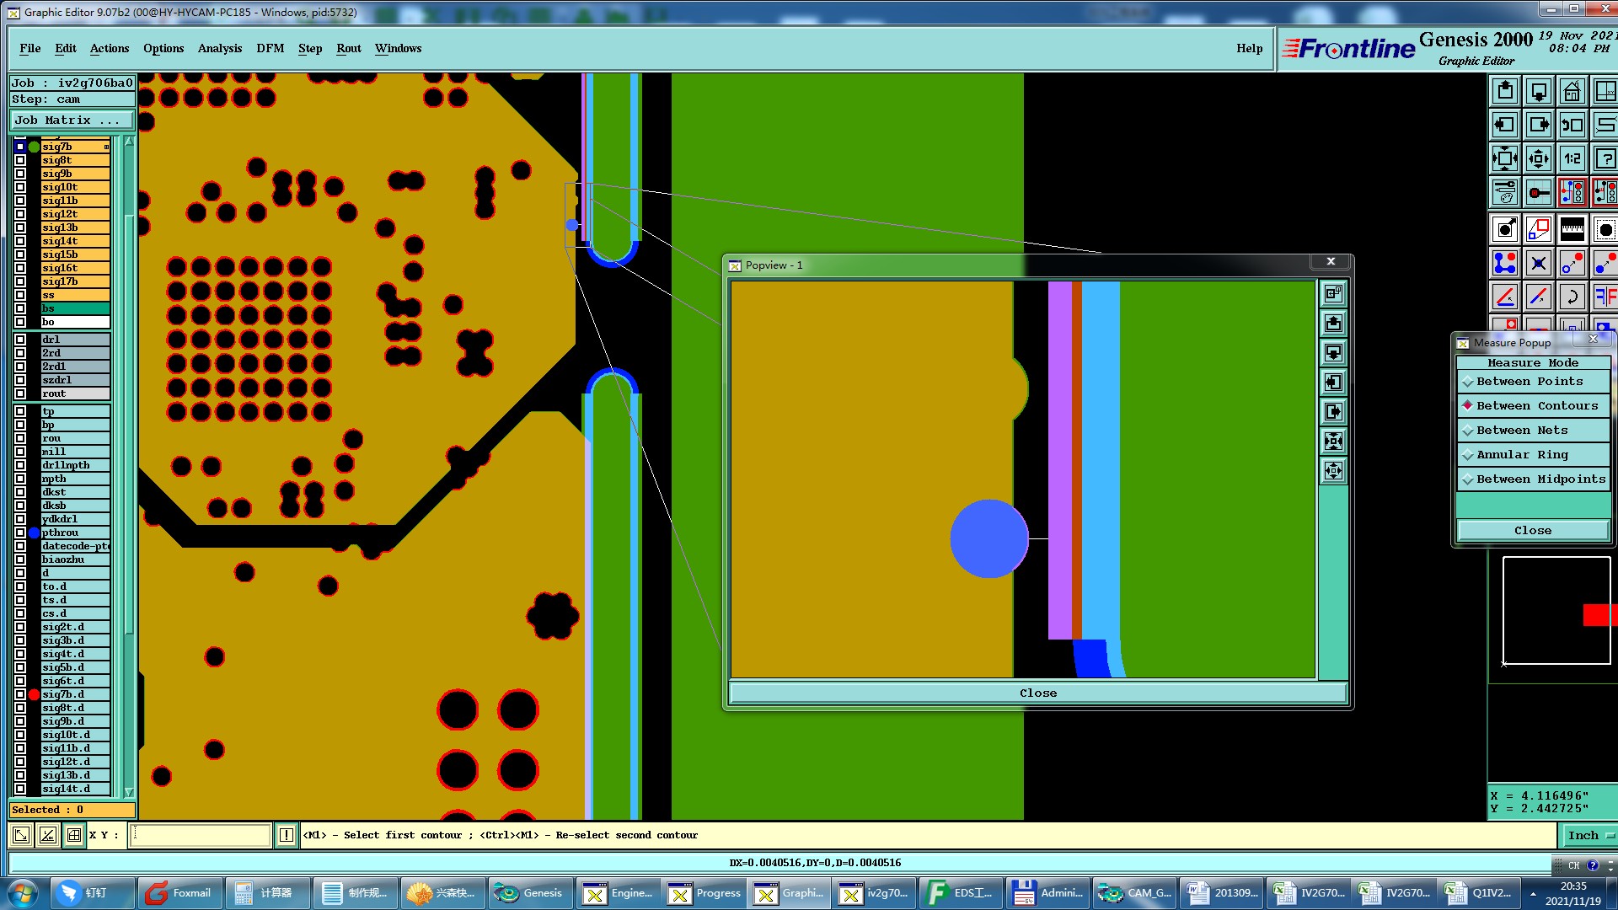Image resolution: width=1618 pixels, height=910 pixels.
Task: Open the Inch units dropdown
Action: point(1590,835)
